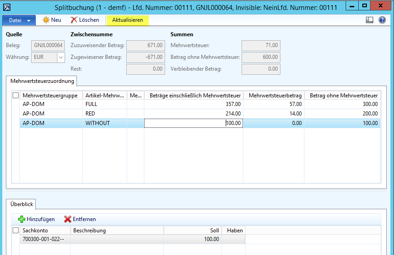Viewport: 394px width, 255px height.
Task: Click the Beleg GNJL000064 field
Action: 48,45
